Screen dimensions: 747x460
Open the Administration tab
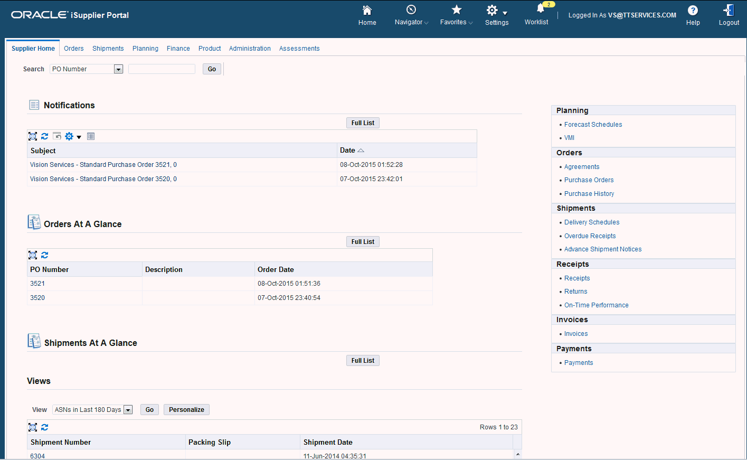click(250, 49)
